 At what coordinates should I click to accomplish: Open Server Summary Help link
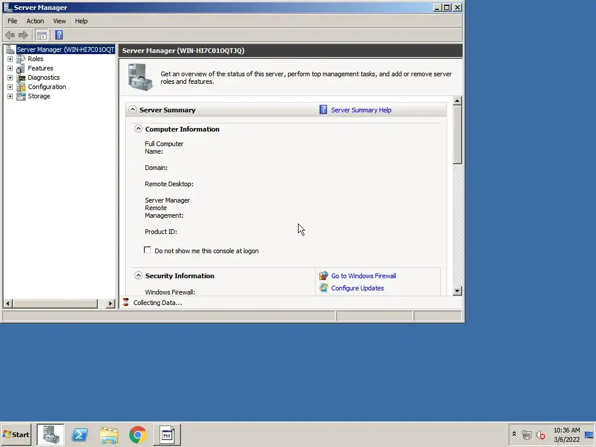[x=361, y=110]
